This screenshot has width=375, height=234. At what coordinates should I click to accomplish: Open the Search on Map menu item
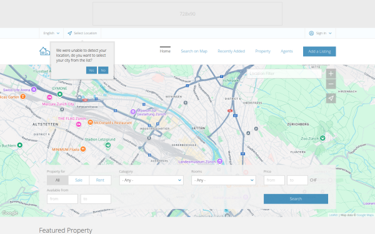pos(194,51)
